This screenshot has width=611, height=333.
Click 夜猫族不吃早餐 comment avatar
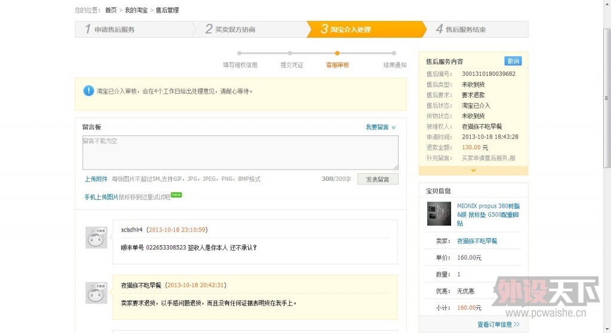(96, 293)
